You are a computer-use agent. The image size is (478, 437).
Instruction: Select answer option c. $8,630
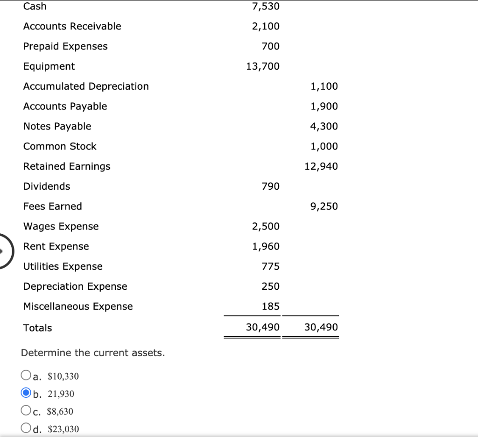[x=26, y=410]
